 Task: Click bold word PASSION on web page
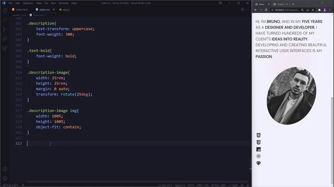click(x=264, y=57)
